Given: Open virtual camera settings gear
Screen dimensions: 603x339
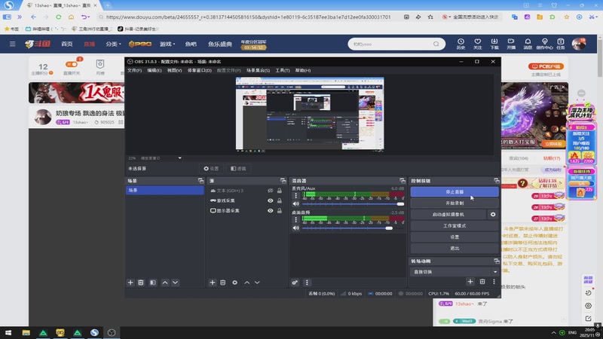Looking at the screenshot, I should (493, 215).
